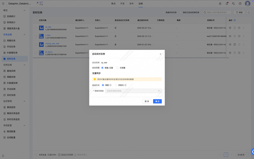Check the 我操作的任务 checkbox
254x159 pixels.
(x=164, y=12)
